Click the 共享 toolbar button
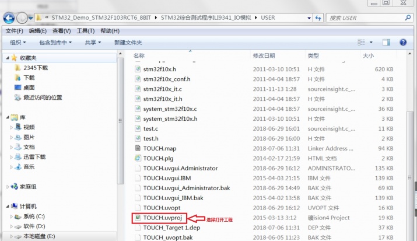The width and height of the screenshot is (417, 241). 93,43
